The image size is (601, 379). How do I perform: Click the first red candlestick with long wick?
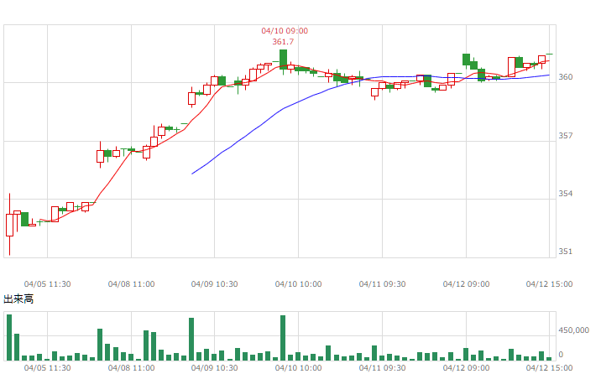9,225
